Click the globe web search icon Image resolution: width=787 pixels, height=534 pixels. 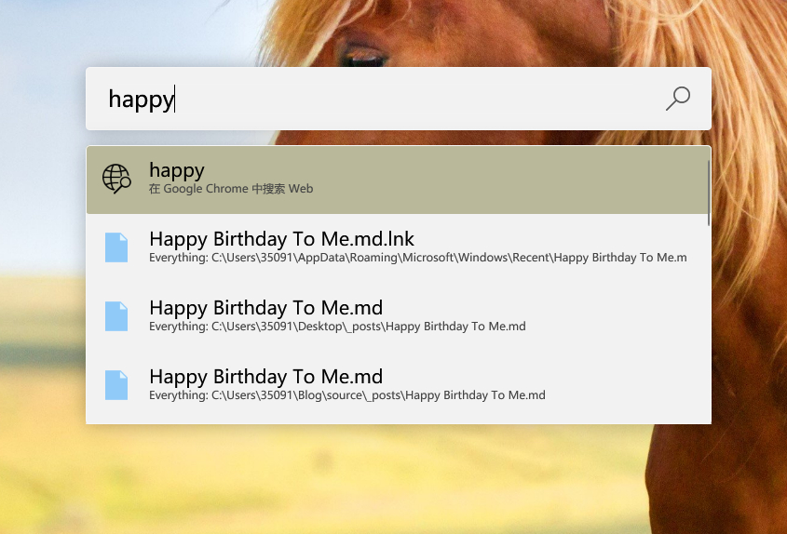pos(116,179)
